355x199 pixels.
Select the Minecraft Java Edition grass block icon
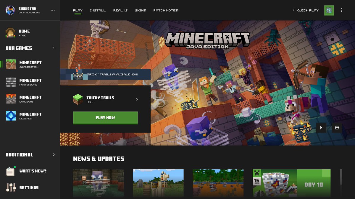11,64
